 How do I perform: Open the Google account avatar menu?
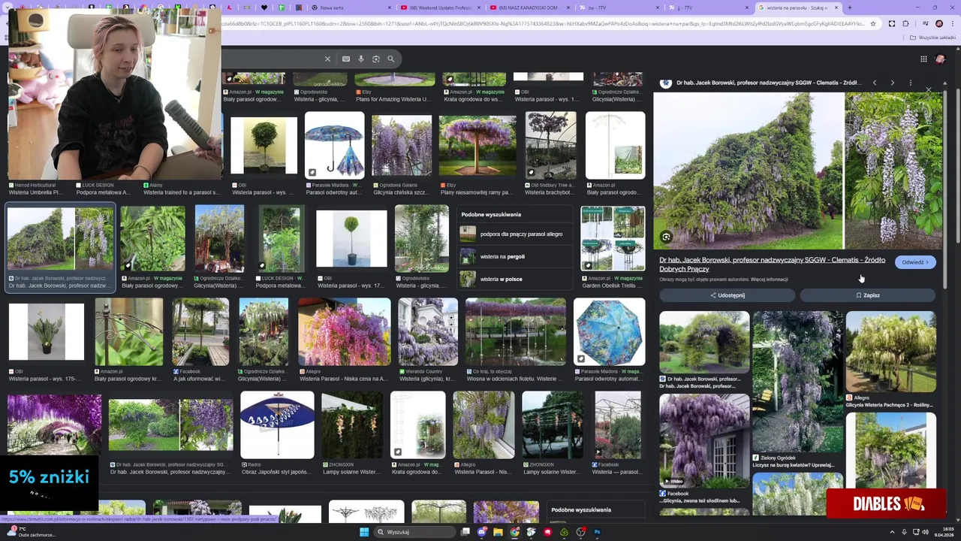pos(941,59)
